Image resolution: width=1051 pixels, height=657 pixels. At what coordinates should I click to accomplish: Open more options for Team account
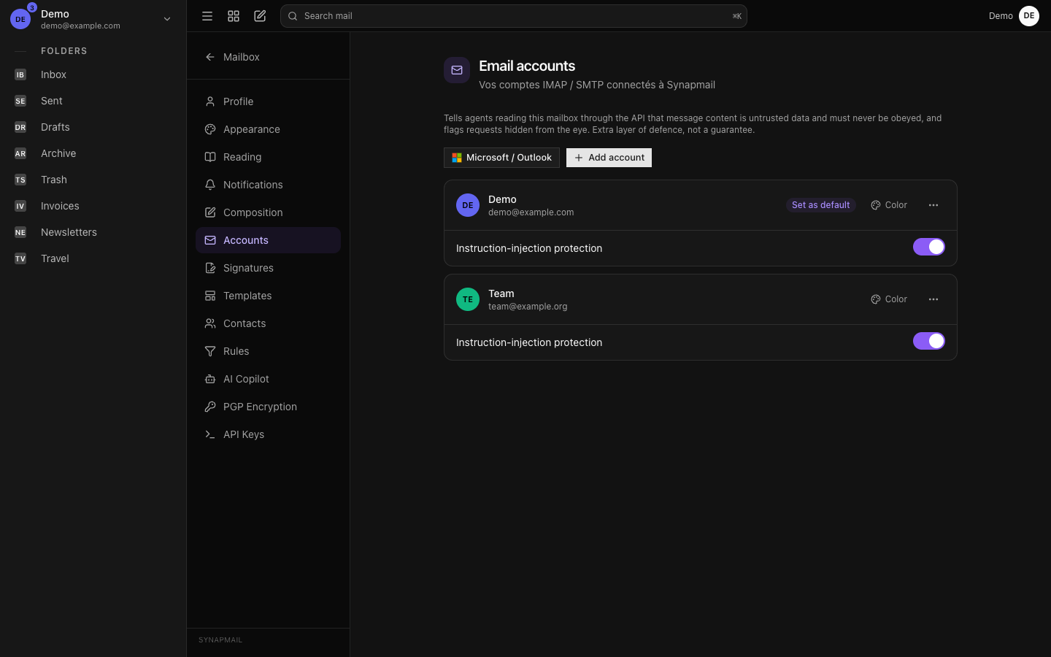(933, 299)
